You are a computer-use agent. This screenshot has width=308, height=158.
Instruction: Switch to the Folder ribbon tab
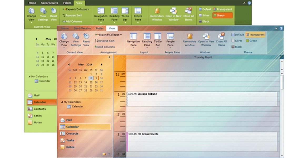[x=100, y=28]
